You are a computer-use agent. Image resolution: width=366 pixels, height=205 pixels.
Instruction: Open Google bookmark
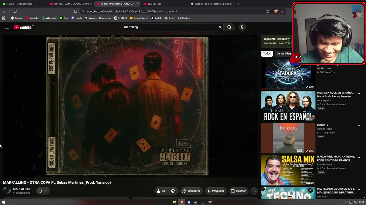pyautogui.click(x=17, y=18)
